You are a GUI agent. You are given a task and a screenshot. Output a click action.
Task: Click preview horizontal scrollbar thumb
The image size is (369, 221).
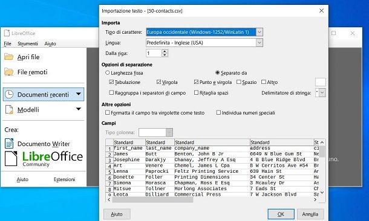tap(152, 200)
